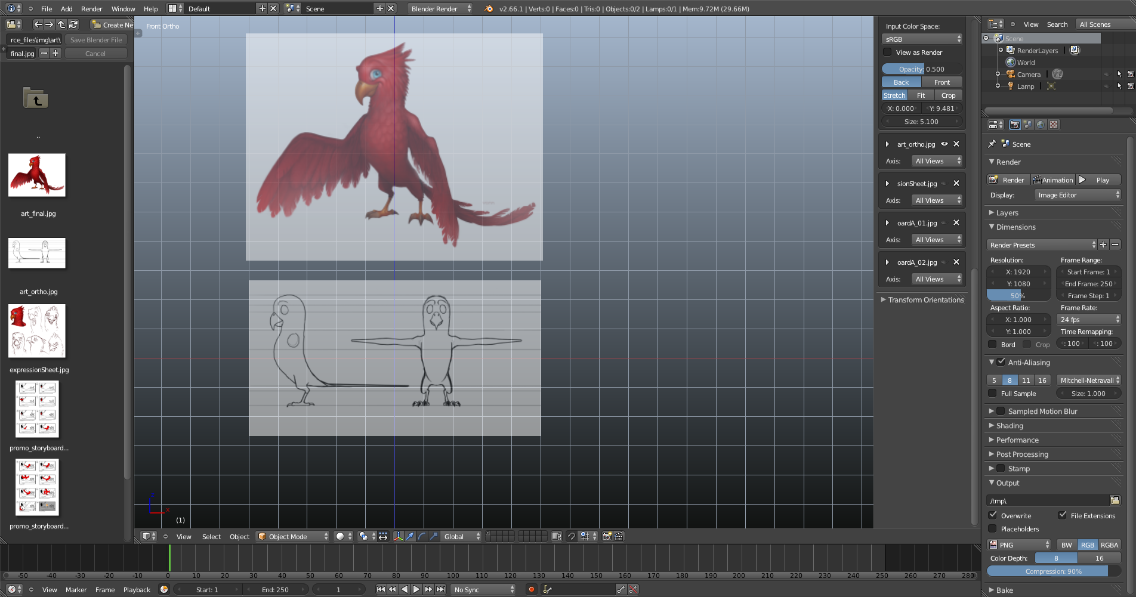Click the refresh file list icon
The image size is (1136, 597).
pos(73,24)
